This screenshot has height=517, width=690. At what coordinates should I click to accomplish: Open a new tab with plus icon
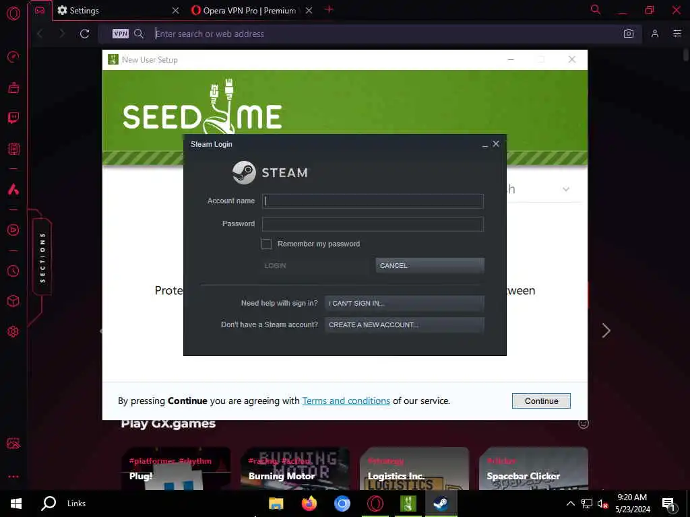329,9
